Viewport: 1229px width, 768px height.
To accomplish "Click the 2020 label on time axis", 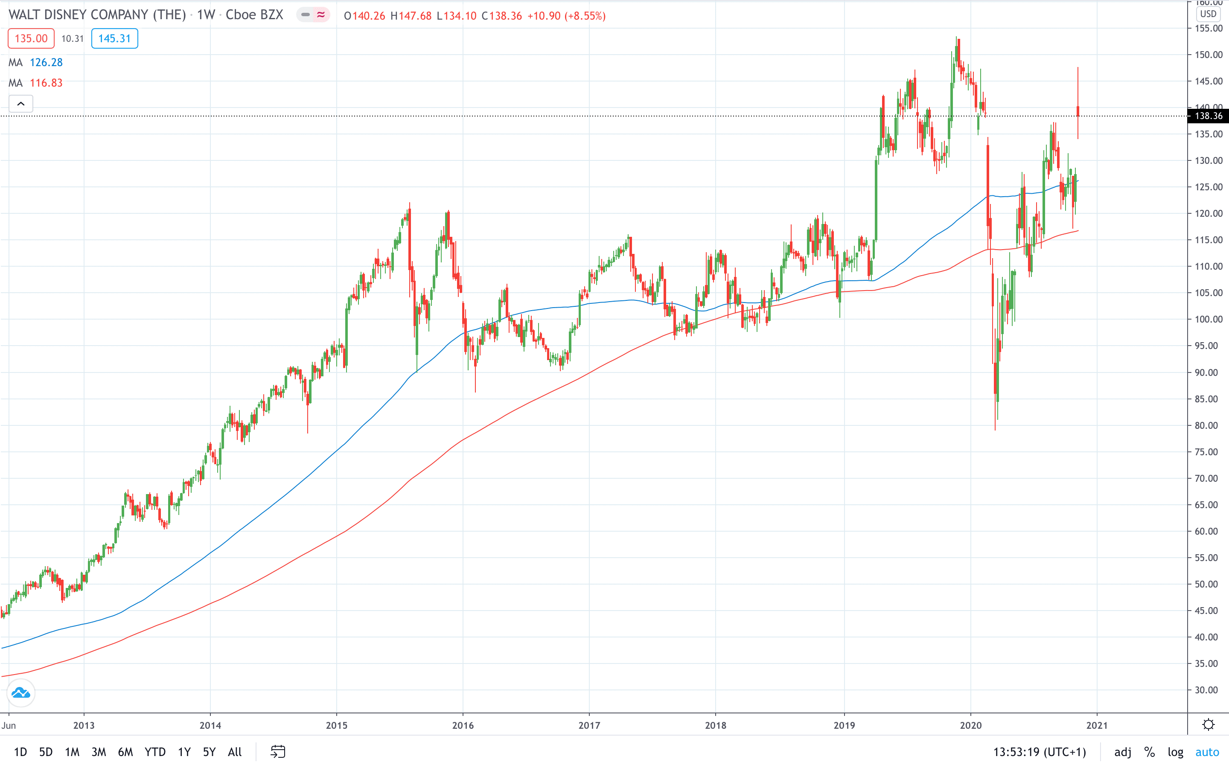I will (x=970, y=725).
